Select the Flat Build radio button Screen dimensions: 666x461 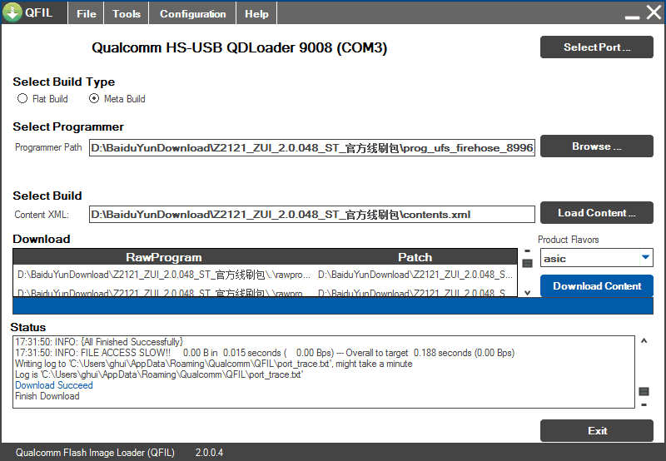point(22,98)
